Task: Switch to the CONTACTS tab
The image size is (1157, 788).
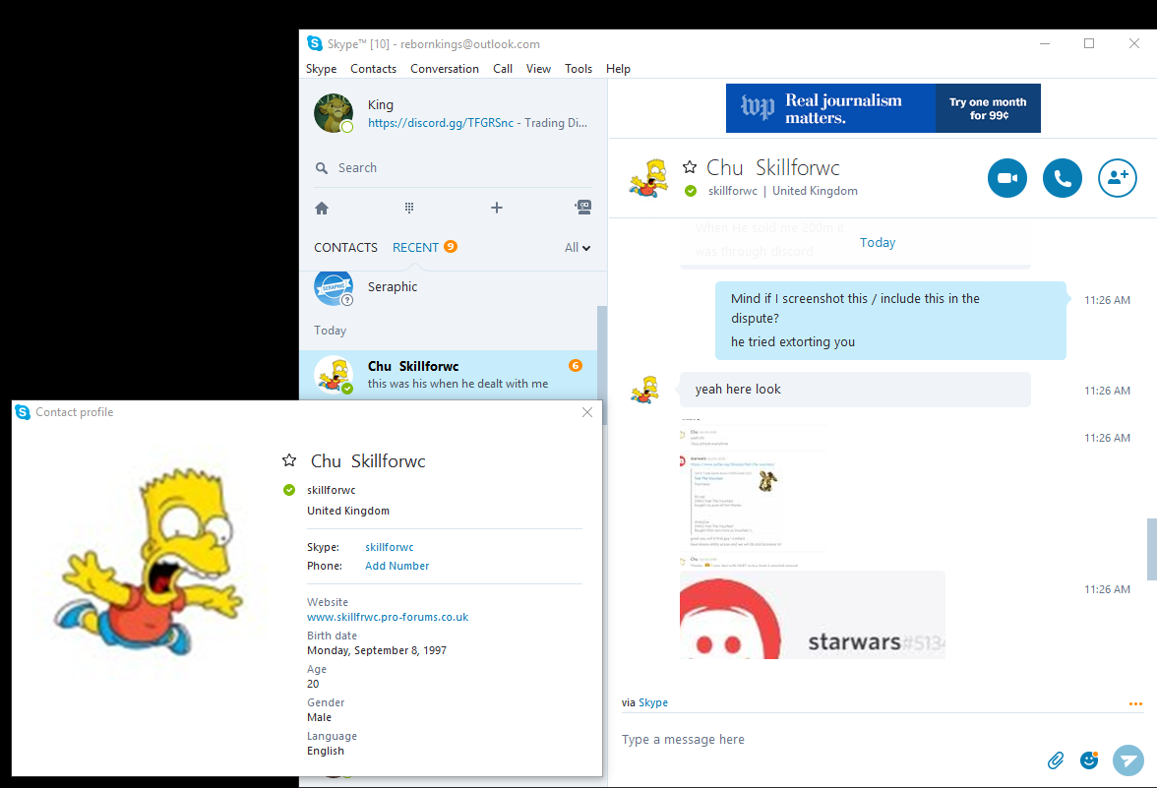Action: pos(345,247)
